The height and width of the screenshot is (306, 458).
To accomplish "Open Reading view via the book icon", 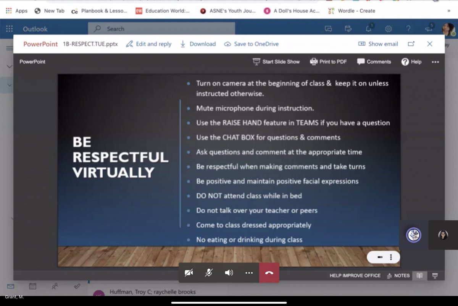I will click(x=420, y=275).
